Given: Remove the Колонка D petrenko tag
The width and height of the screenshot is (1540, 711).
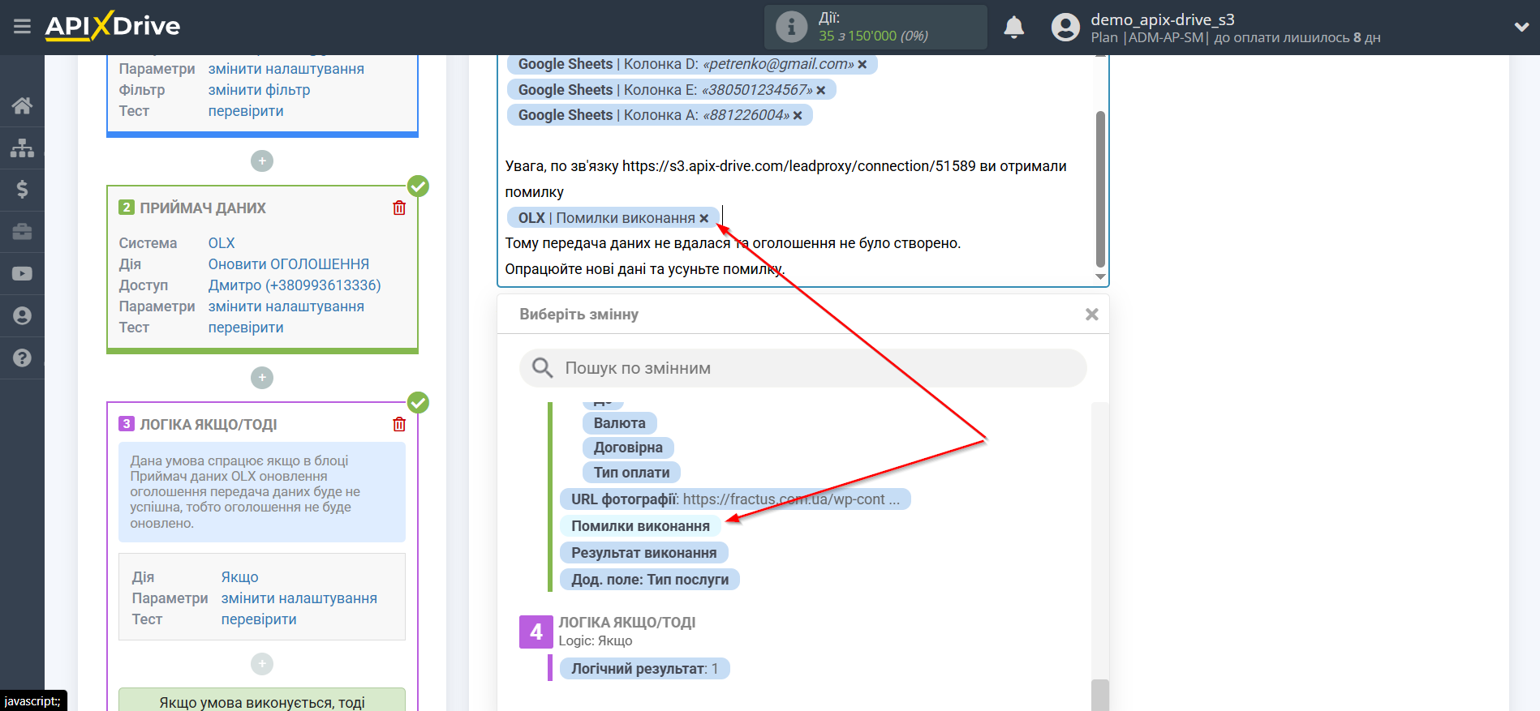Looking at the screenshot, I should 862,64.
